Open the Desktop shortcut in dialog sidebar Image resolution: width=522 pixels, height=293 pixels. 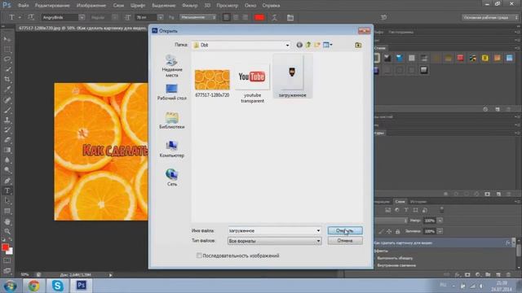[172, 92]
